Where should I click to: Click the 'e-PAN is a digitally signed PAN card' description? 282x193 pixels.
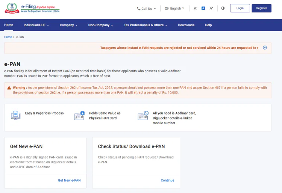coord(43,162)
